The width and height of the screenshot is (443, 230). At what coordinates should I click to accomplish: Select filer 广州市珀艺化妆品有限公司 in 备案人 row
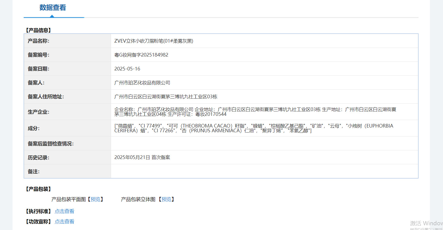point(142,83)
